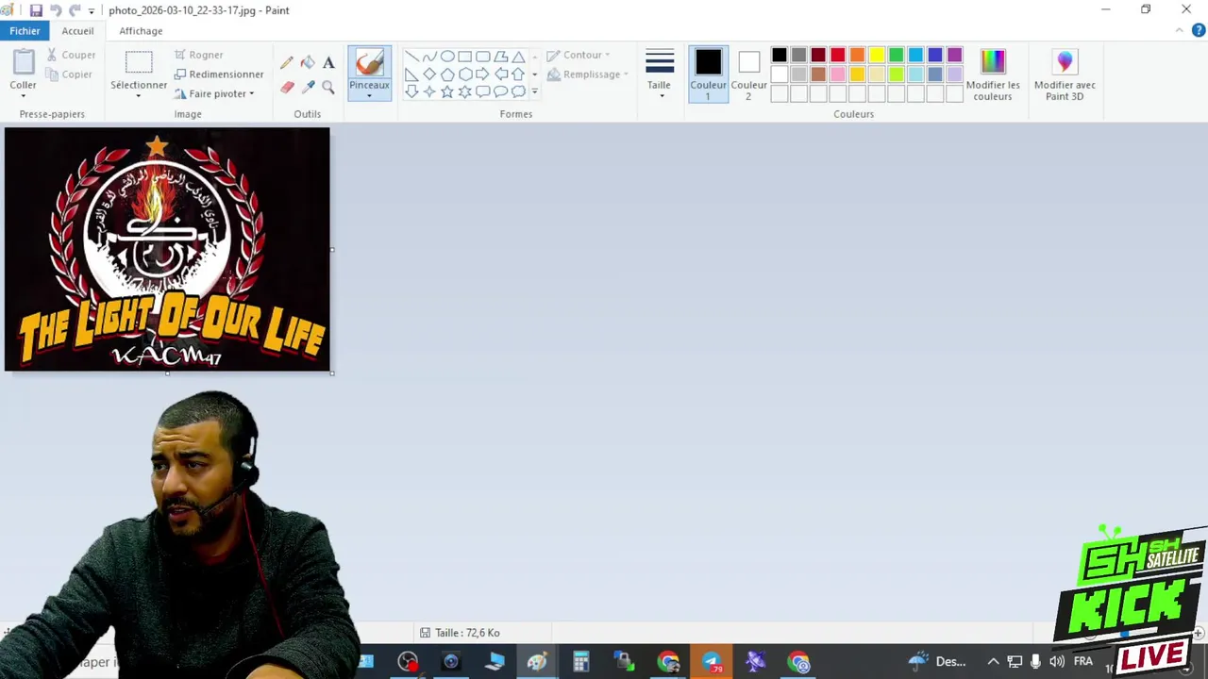Click the Redimensionner button
Viewport: 1208px width, 679px height.
pos(219,75)
